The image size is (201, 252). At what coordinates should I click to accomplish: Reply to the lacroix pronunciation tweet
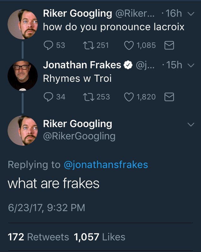(x=48, y=45)
